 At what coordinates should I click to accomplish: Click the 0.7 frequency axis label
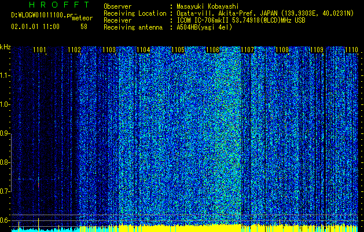tap(5, 191)
